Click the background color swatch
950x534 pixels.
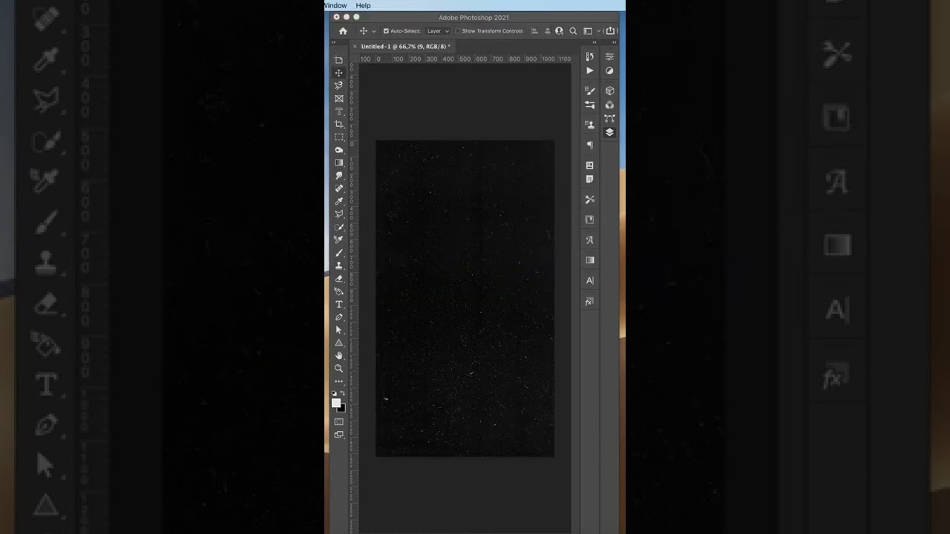[x=342, y=409]
